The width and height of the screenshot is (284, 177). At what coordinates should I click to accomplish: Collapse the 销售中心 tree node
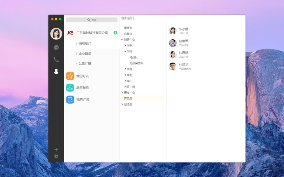point(122,40)
